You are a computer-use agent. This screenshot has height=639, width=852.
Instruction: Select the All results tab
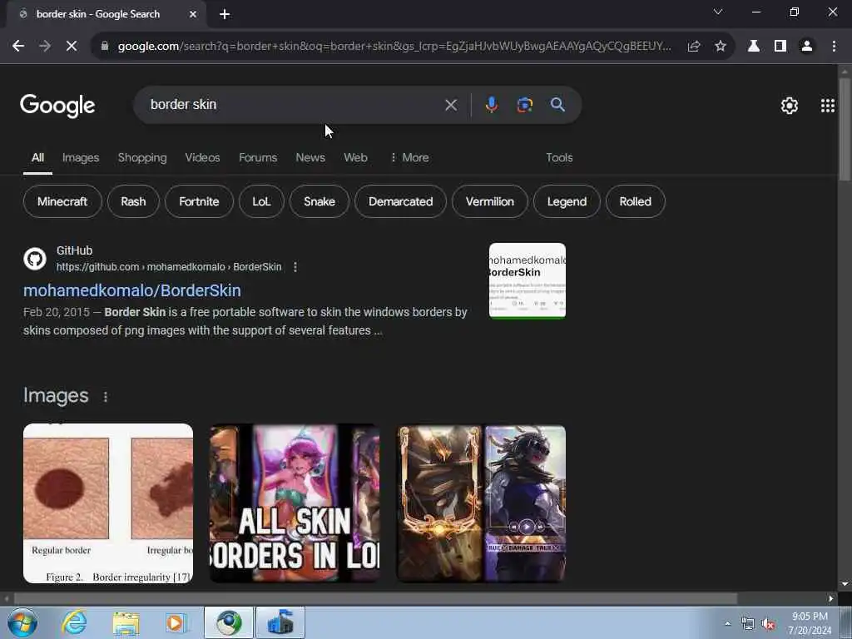37,157
